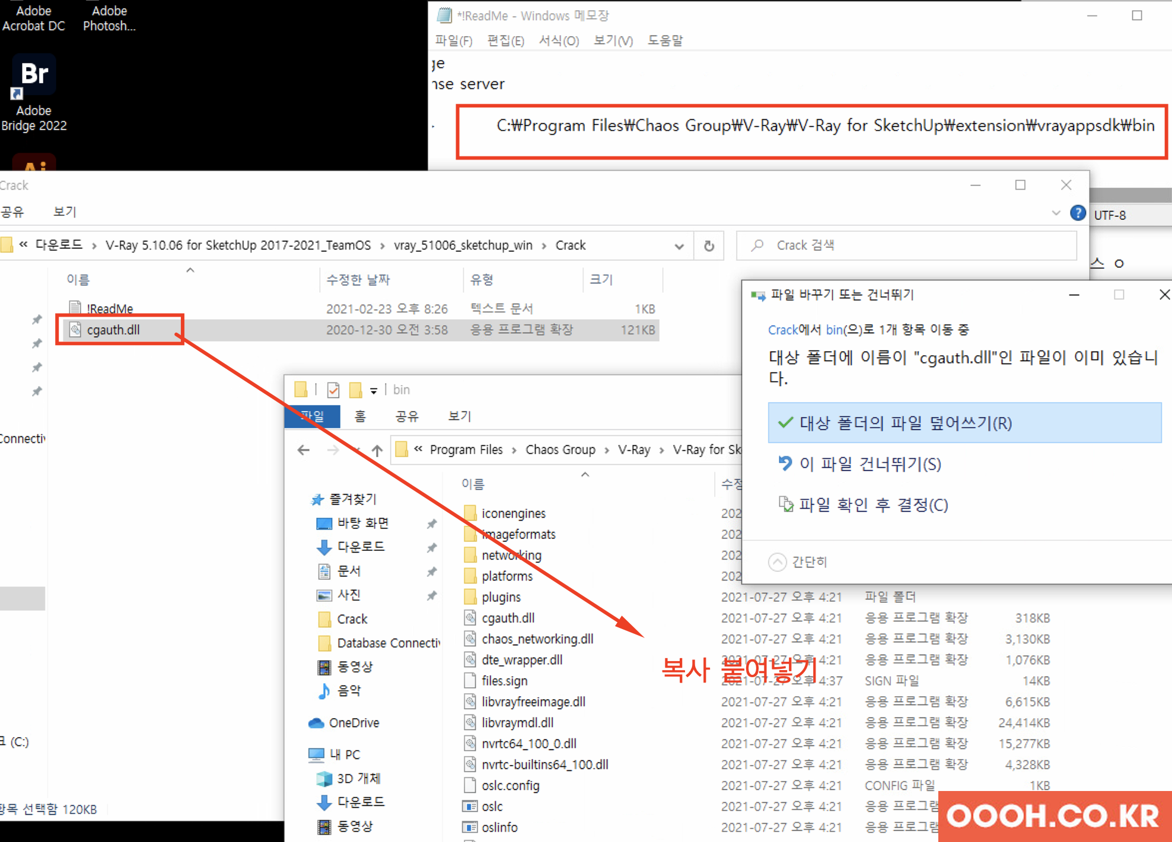Select 3D 개체 in navigation pane
The height and width of the screenshot is (842, 1172).
[358, 778]
